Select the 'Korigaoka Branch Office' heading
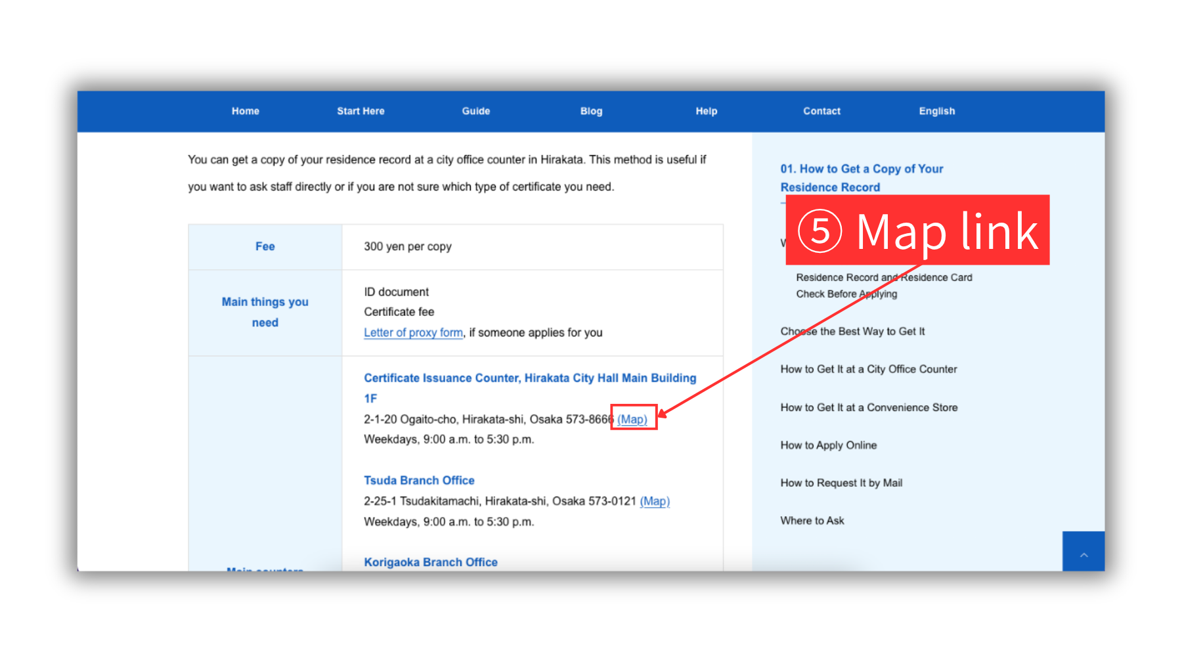 coord(431,562)
